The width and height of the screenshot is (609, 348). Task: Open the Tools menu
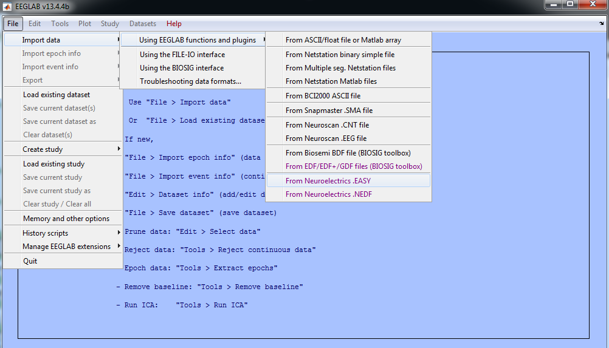coord(60,24)
